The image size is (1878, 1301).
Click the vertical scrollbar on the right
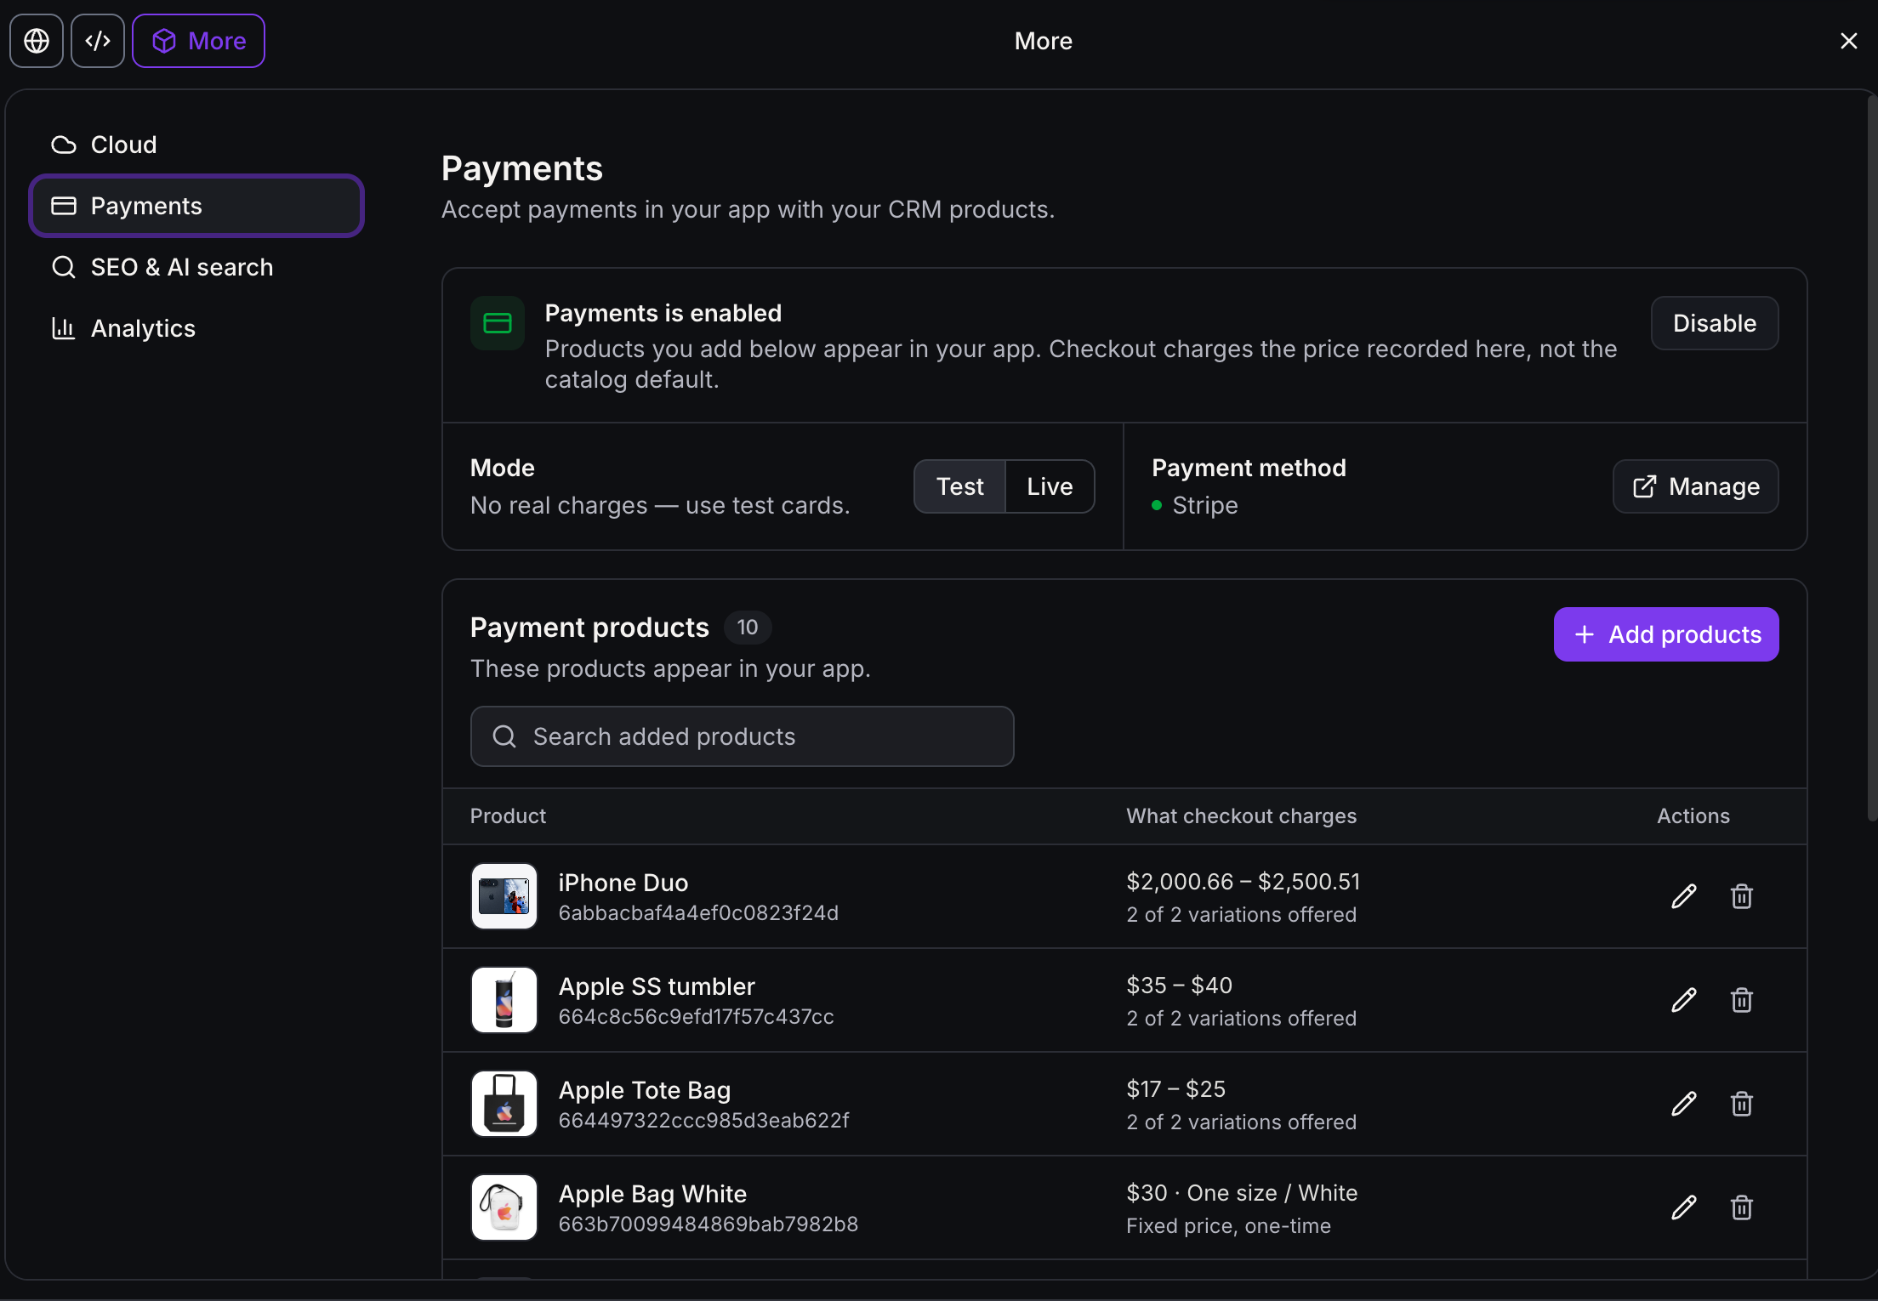click(1871, 459)
